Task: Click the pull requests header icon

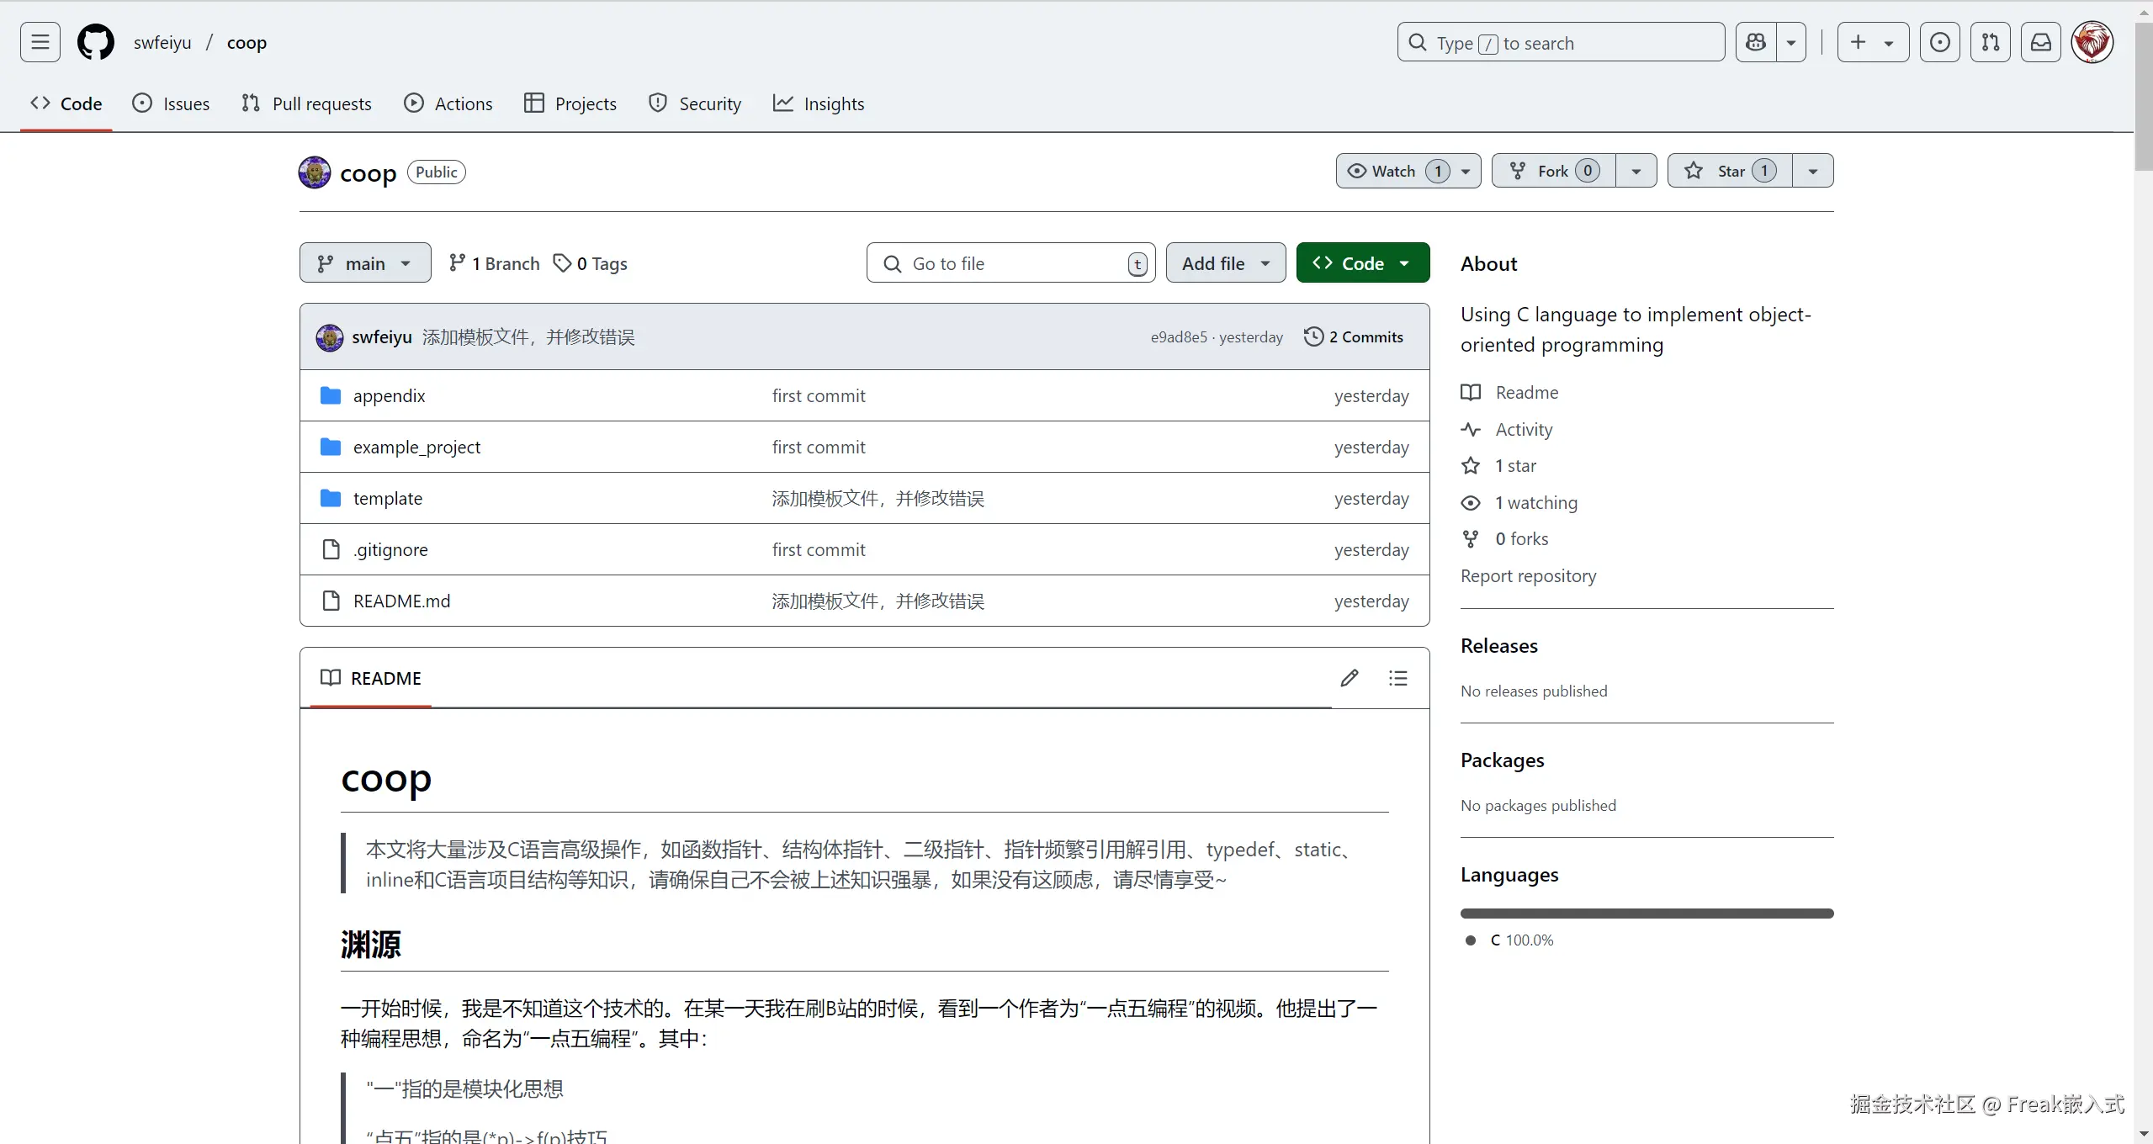Action: click(1990, 42)
